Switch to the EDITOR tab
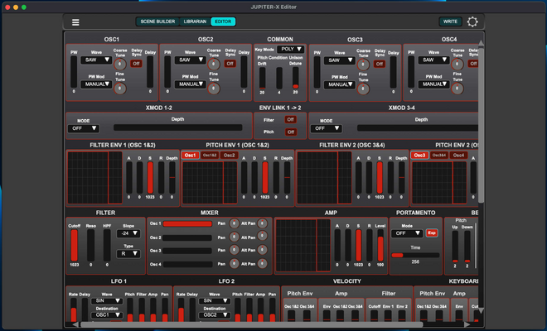The image size is (547, 331). click(223, 22)
